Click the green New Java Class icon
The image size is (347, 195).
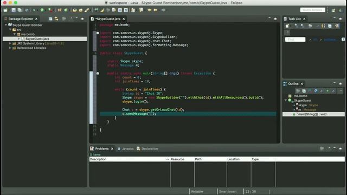click(66, 10)
